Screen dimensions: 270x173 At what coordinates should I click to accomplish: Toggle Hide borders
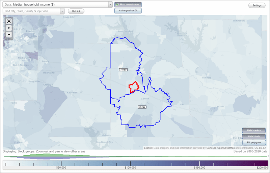254,130
